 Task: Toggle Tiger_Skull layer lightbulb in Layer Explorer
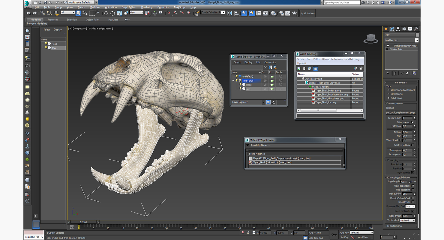click(236, 80)
